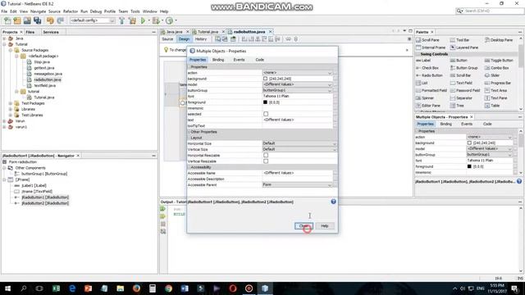Click the Save All toolbar icon
The width and height of the screenshot is (525, 295).
(37, 20)
